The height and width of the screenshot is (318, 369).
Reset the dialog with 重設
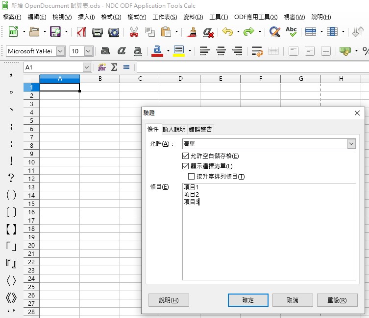337,300
